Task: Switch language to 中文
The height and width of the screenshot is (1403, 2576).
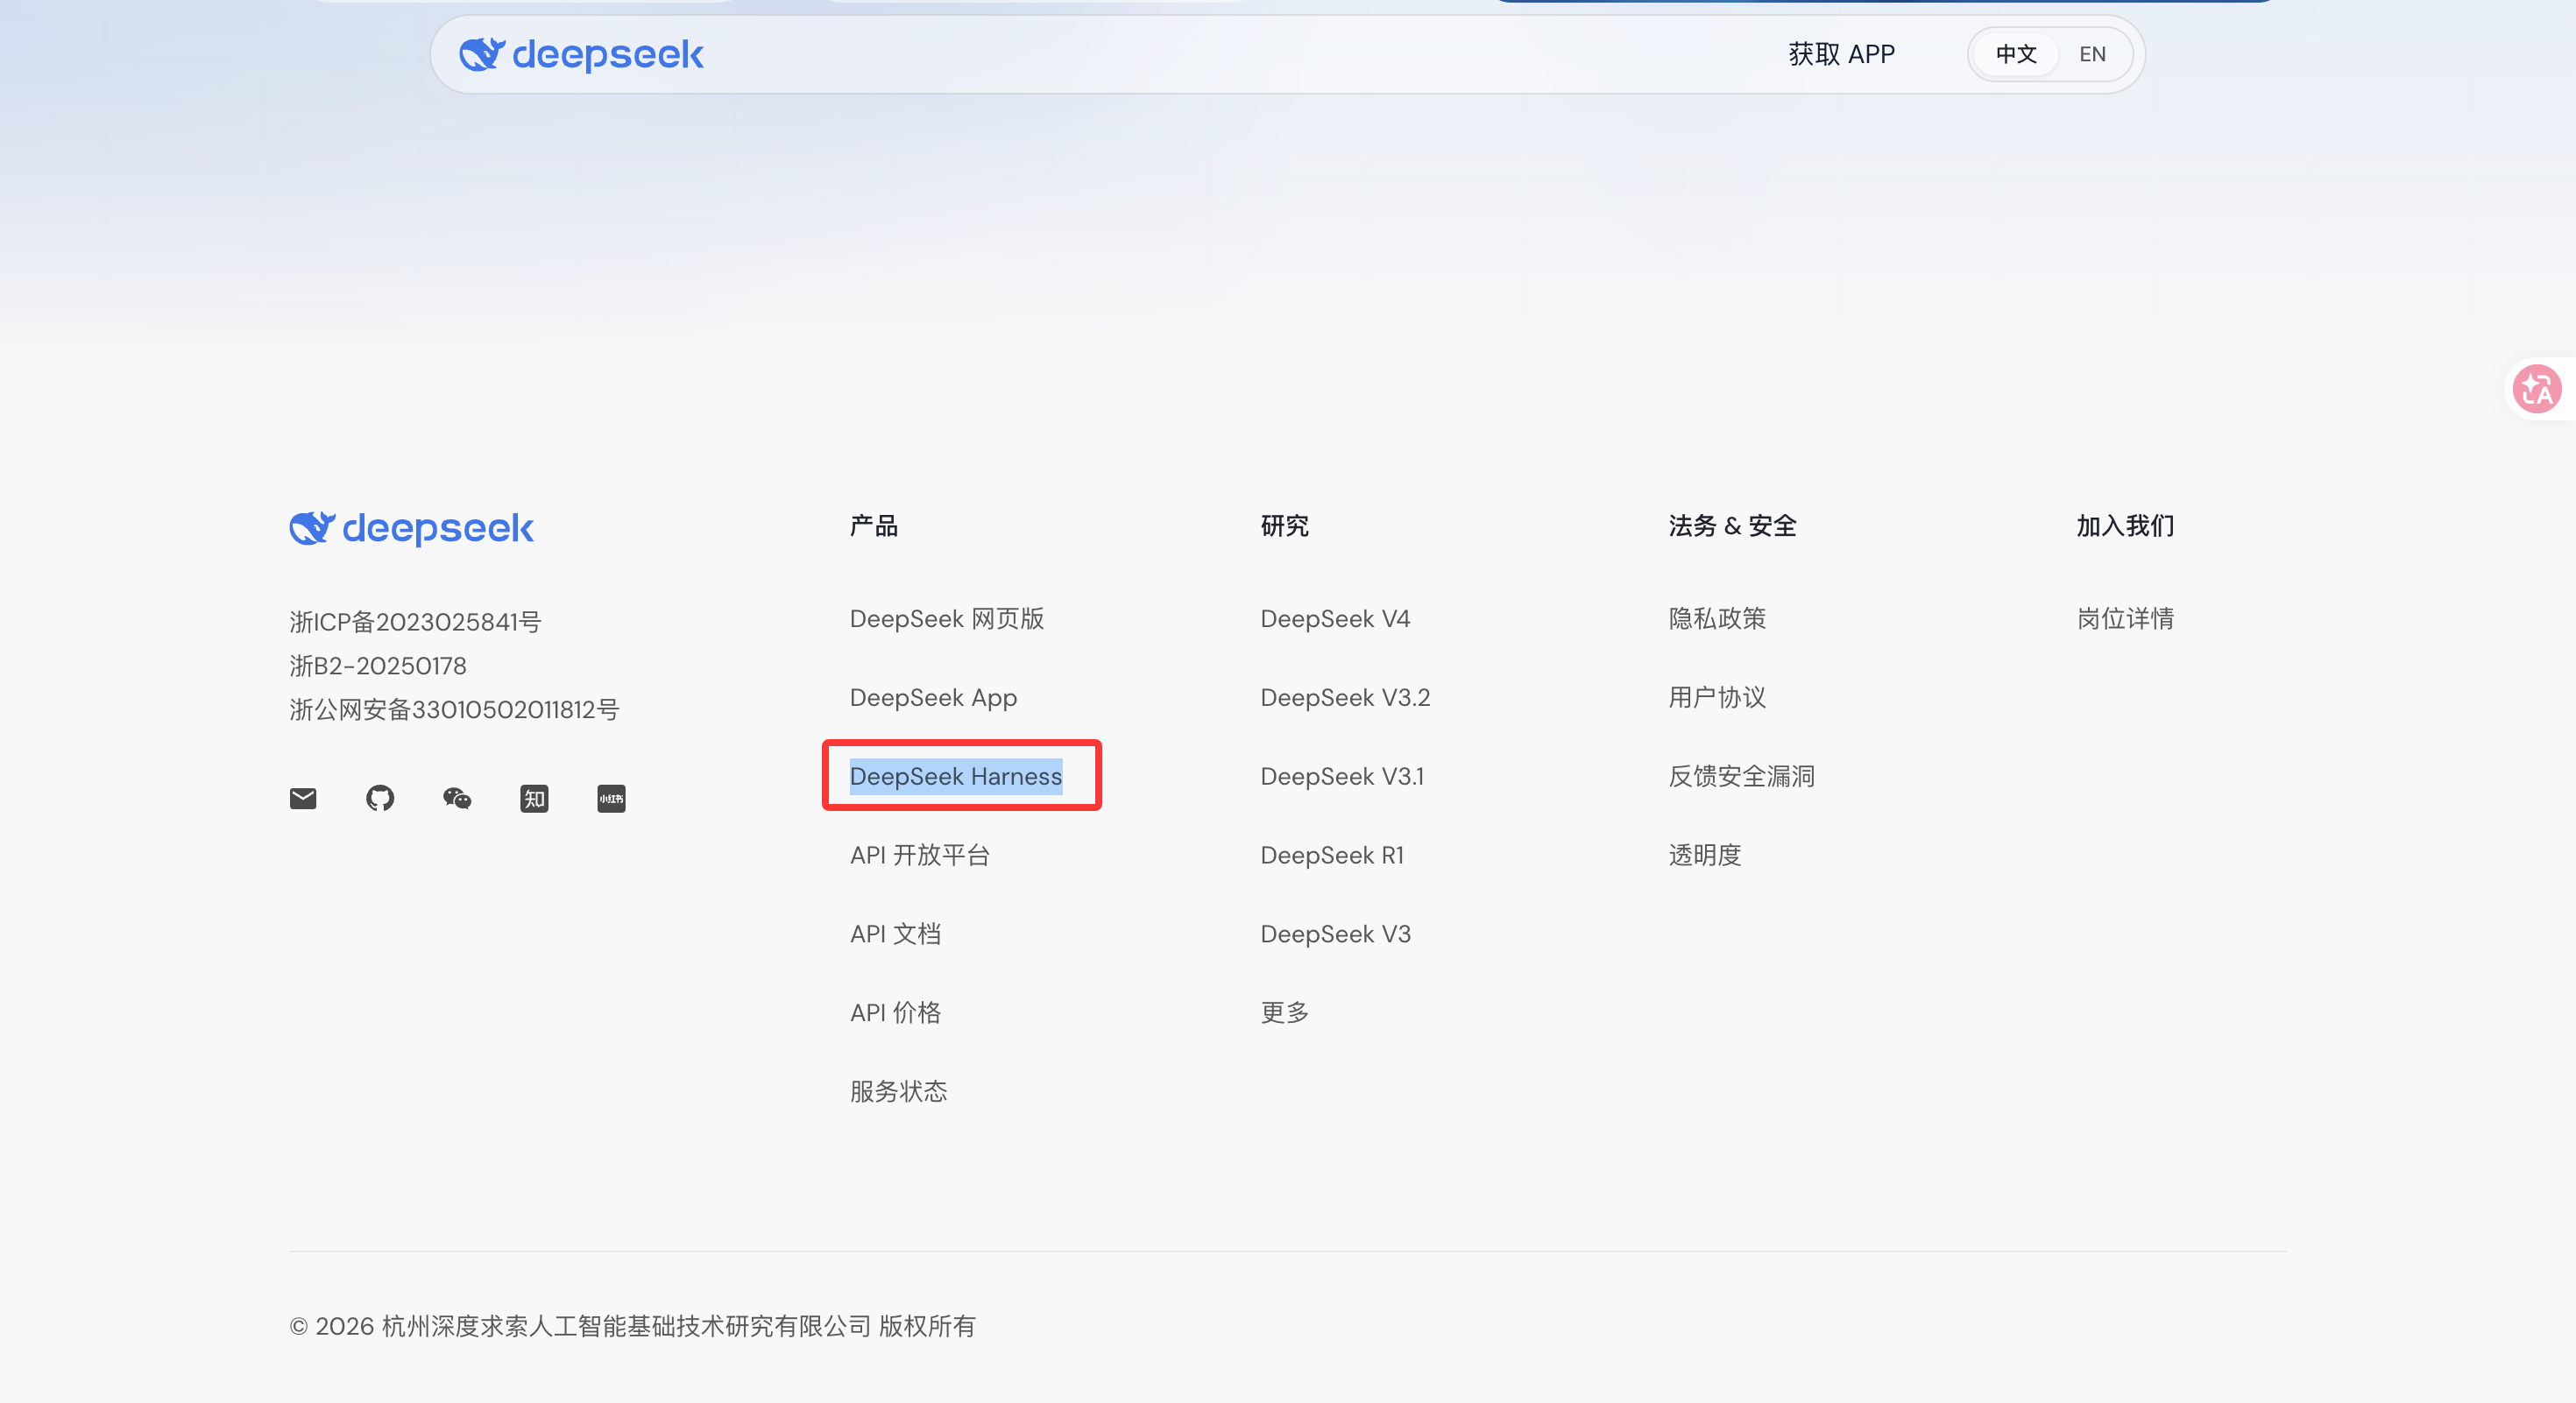Action: coord(2016,54)
